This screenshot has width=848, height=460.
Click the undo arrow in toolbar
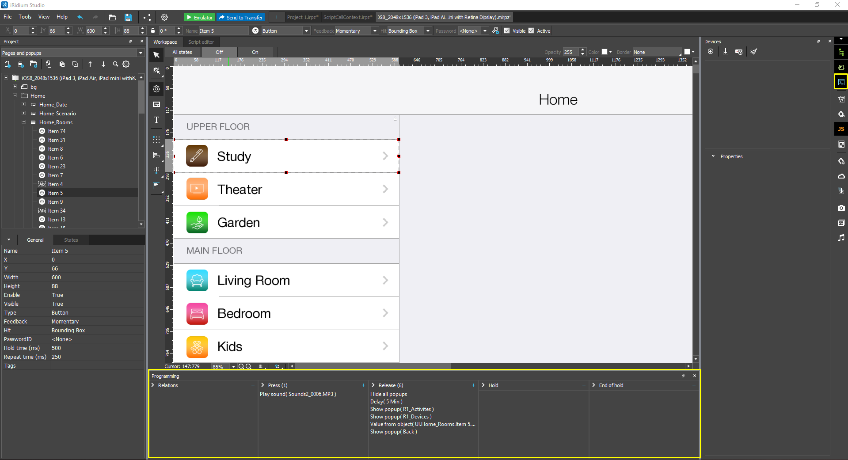[x=80, y=17]
